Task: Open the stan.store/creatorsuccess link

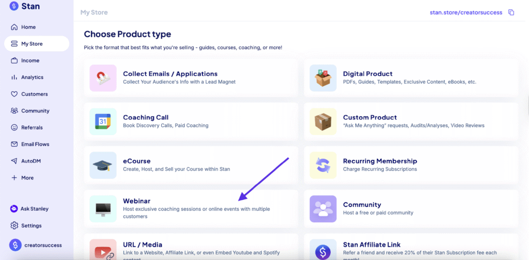Action: tap(465, 12)
